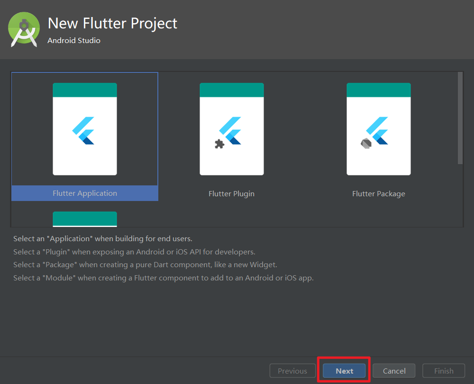Choose the Flutter Plugin label
Screen dimensions: 474x384
232,194
